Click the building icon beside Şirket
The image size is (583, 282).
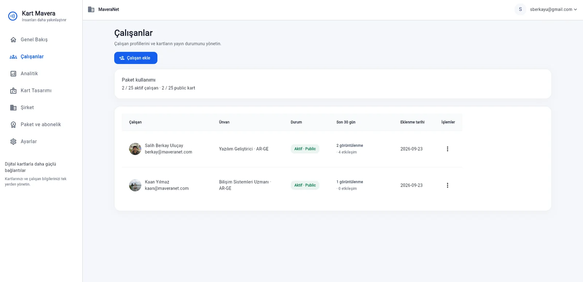click(13, 108)
